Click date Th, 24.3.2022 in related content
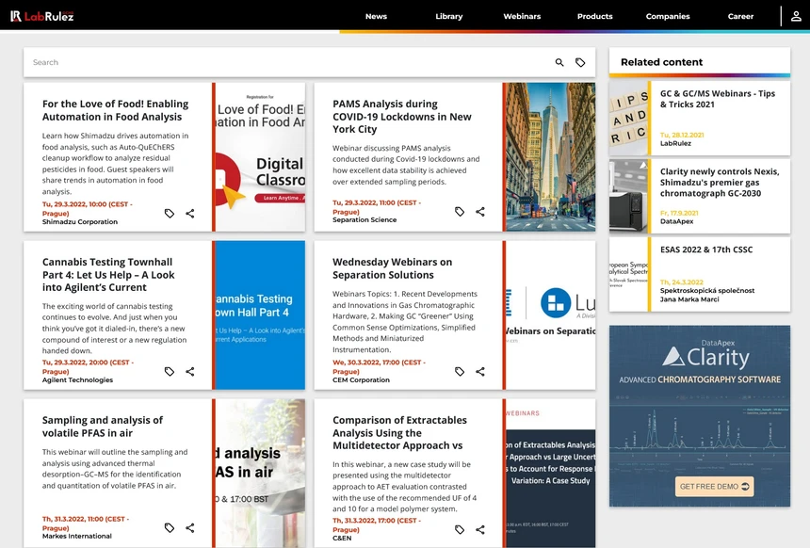 [x=681, y=282]
